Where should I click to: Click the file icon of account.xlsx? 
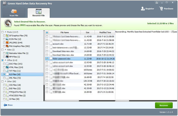(x=51, y=44)
